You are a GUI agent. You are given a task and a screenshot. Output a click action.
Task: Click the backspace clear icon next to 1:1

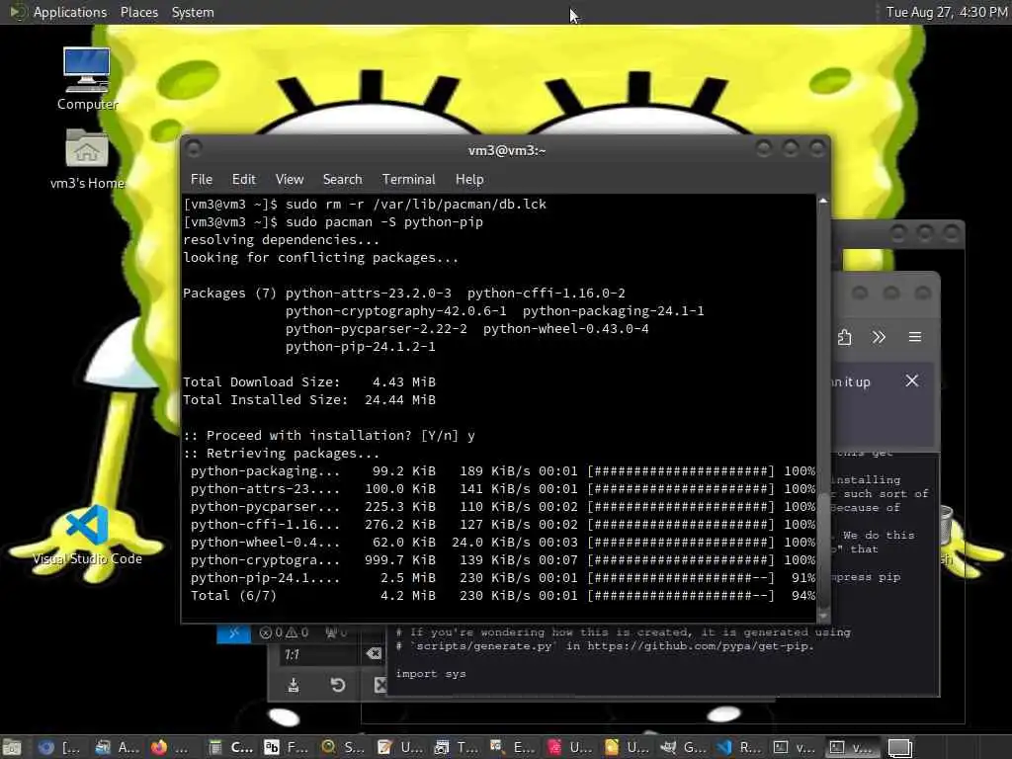[x=374, y=654]
